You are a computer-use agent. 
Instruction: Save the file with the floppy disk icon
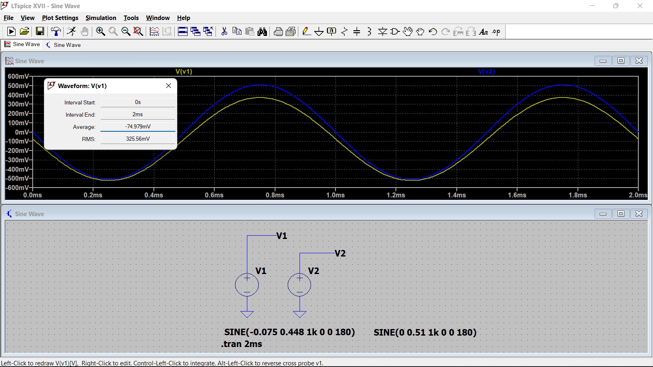click(x=40, y=31)
